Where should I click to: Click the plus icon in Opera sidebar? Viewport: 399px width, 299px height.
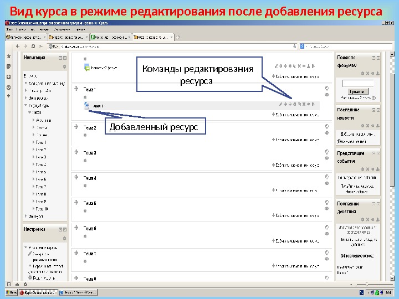pyautogui.click(x=9, y=96)
